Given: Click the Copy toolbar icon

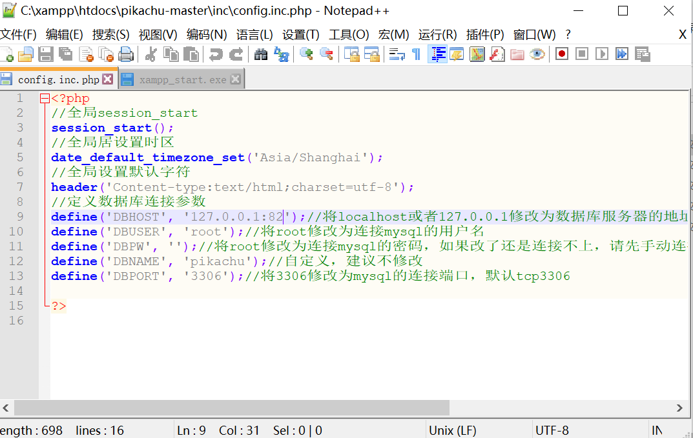Looking at the screenshot, I should (x=171, y=54).
